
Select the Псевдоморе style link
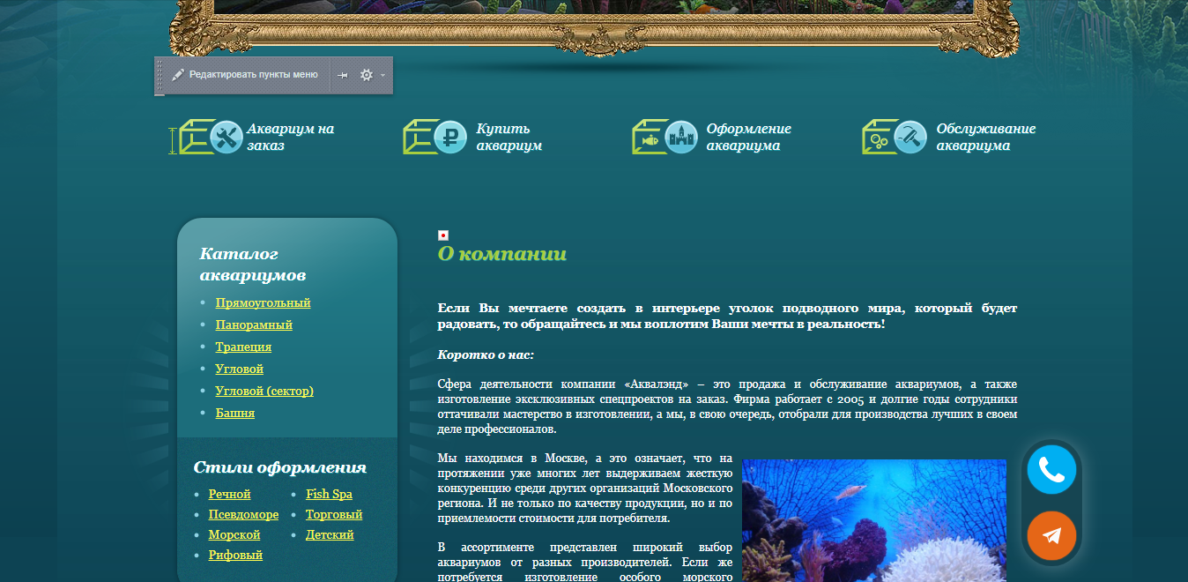click(x=243, y=514)
